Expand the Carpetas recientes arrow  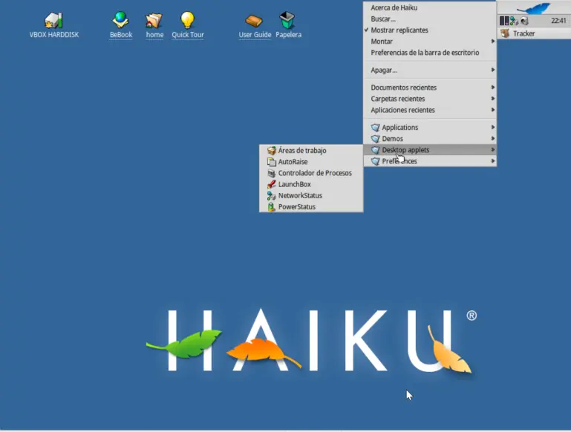click(492, 99)
